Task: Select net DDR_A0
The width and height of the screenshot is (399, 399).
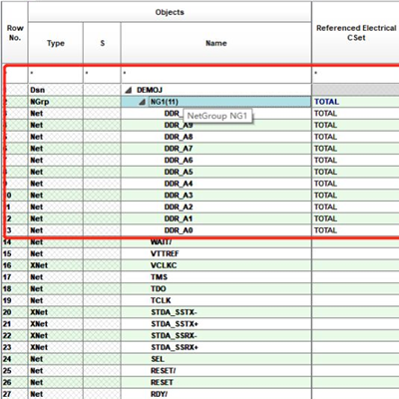Action: pyautogui.click(x=216, y=230)
